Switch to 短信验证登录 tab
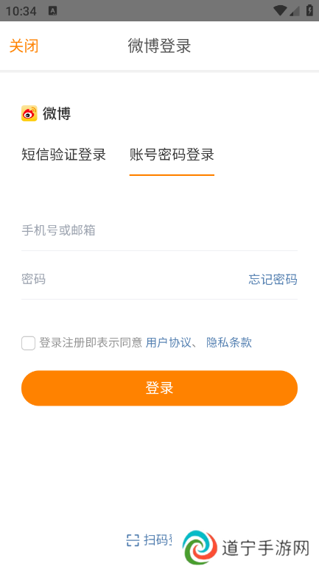319x566 pixels. 63,155
